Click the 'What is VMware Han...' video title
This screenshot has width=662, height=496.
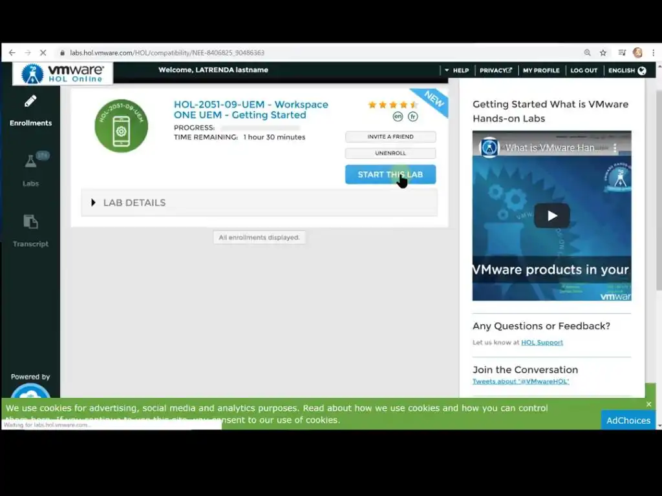pos(553,148)
